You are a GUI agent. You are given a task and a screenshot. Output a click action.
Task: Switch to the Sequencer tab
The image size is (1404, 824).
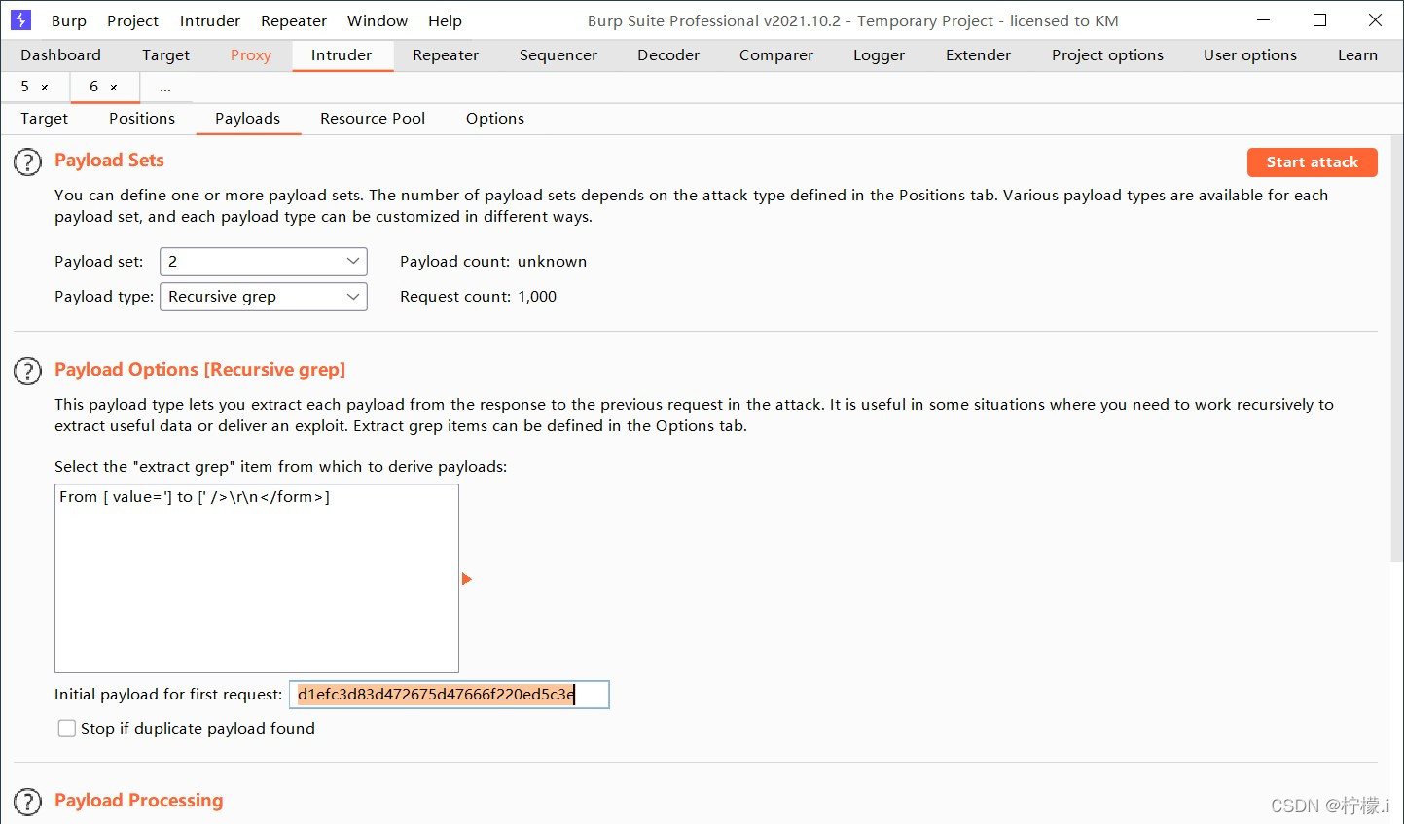pos(558,55)
